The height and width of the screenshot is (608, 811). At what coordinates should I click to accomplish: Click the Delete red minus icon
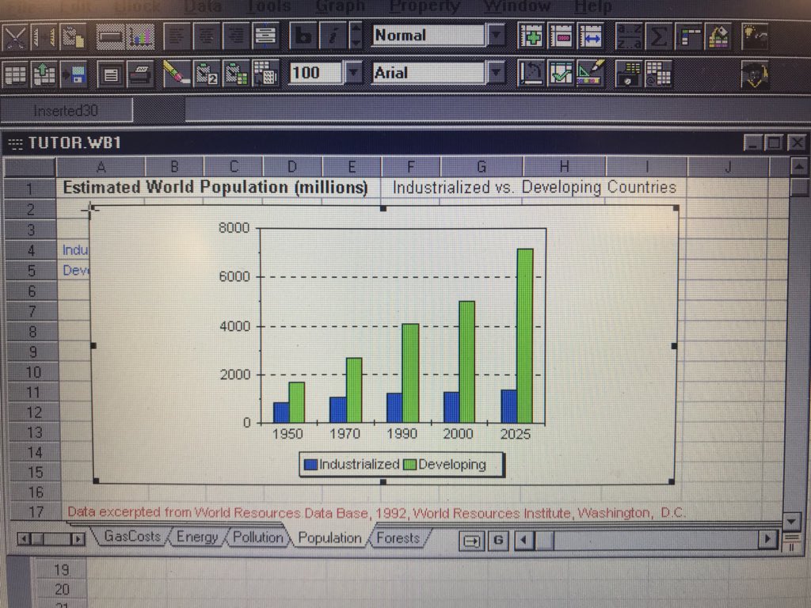[x=561, y=36]
